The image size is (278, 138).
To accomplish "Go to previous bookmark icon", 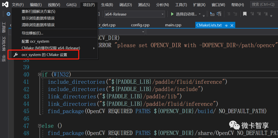I will point(252,14).
